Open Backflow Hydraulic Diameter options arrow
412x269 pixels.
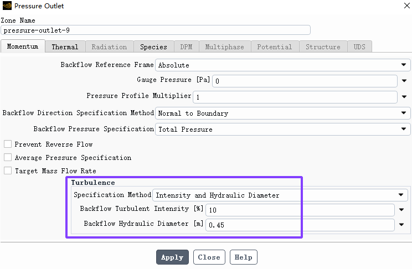pyautogui.click(x=401, y=225)
